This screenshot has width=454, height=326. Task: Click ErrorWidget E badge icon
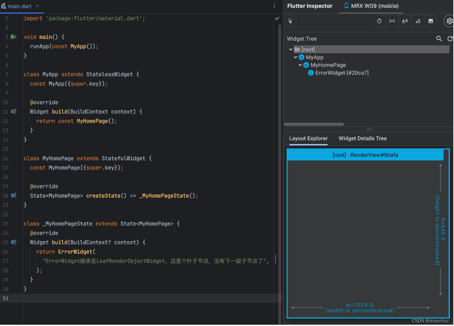pos(311,73)
